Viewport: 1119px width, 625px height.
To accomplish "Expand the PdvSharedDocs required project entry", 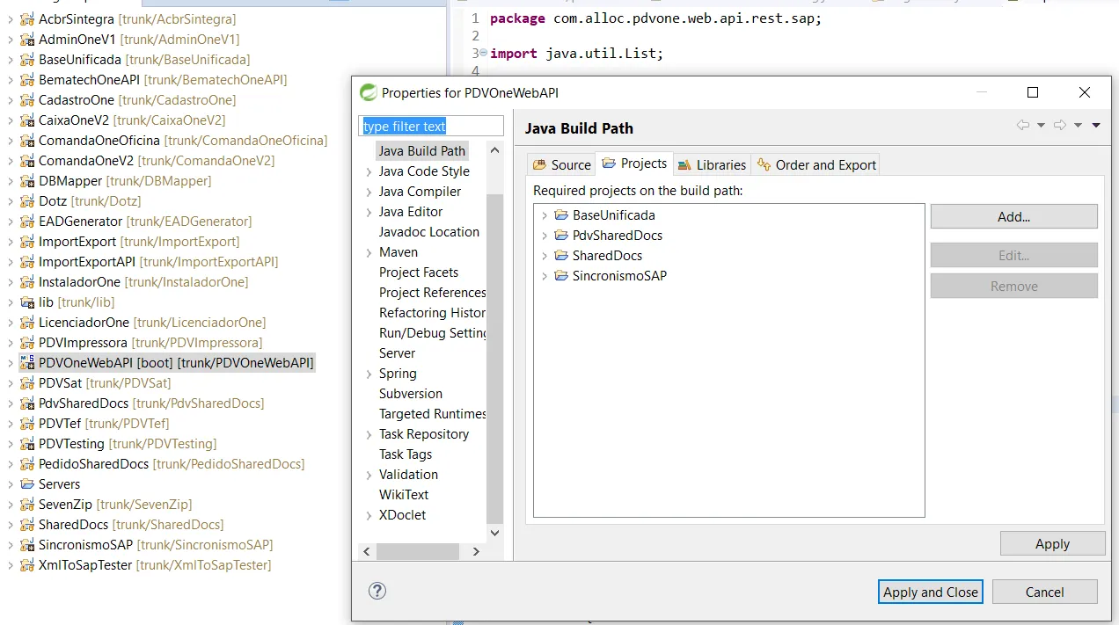I will 545,236.
